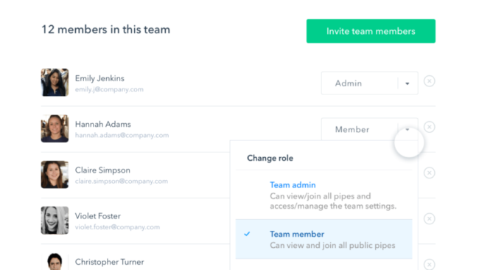Click Christopher Turner's avatar picture
The height and width of the screenshot is (270, 479).
click(x=55, y=261)
